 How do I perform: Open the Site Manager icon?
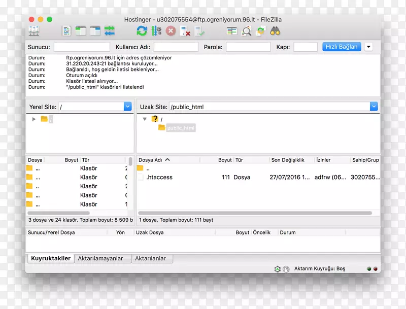[34, 31]
